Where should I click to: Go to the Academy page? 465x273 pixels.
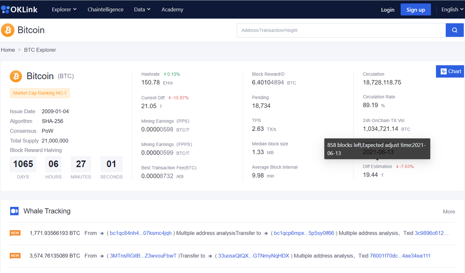[x=172, y=9]
